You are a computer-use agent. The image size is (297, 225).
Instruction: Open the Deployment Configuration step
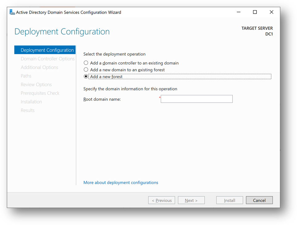[x=47, y=50]
